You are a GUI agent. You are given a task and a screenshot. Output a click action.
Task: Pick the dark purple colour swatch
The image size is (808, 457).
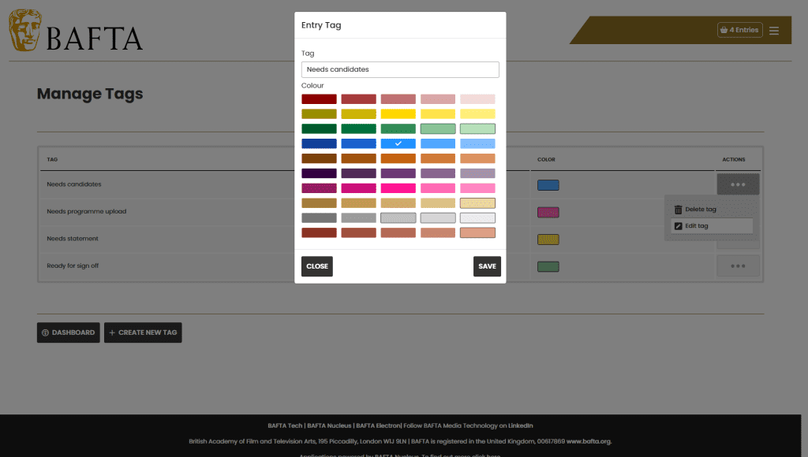pyautogui.click(x=319, y=173)
